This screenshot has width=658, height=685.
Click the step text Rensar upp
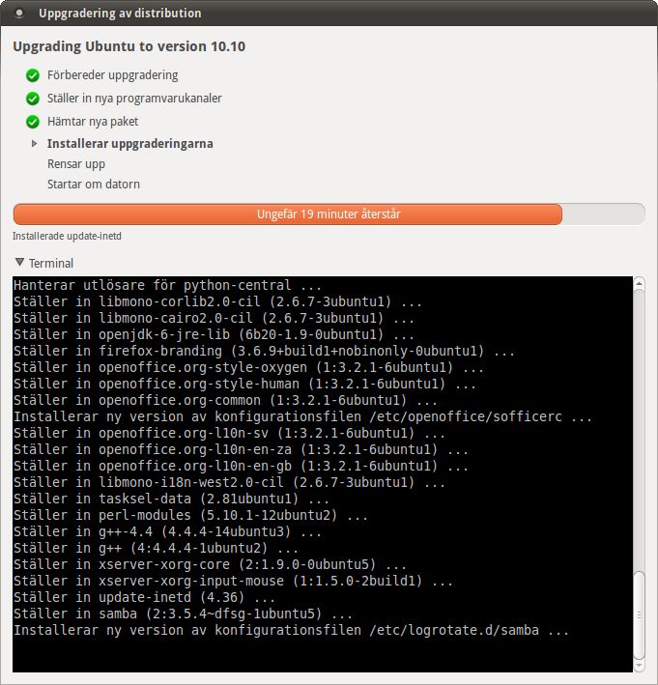76,164
